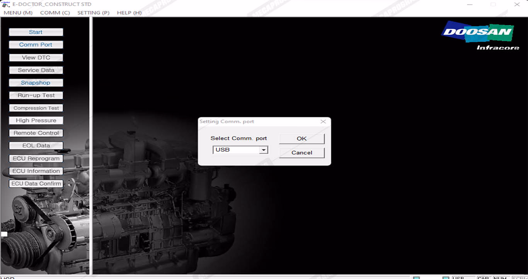Show ECU Information
This screenshot has width=528, height=279.
36,171
